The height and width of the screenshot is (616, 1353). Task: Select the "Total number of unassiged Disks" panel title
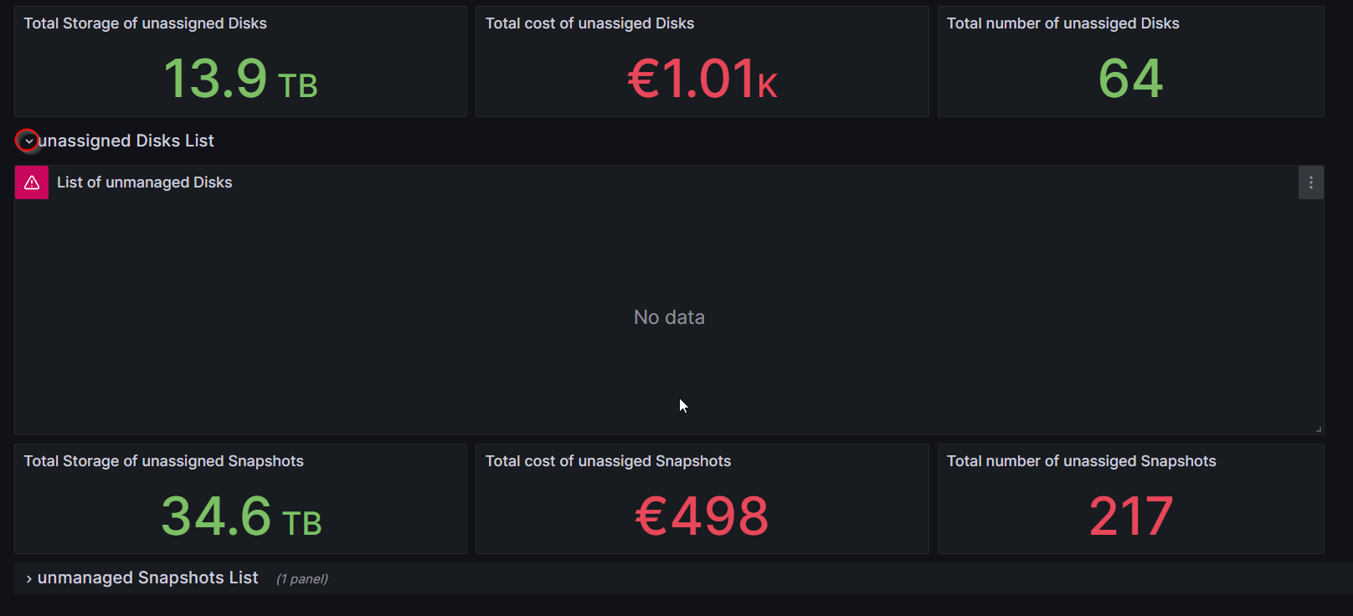(1062, 23)
